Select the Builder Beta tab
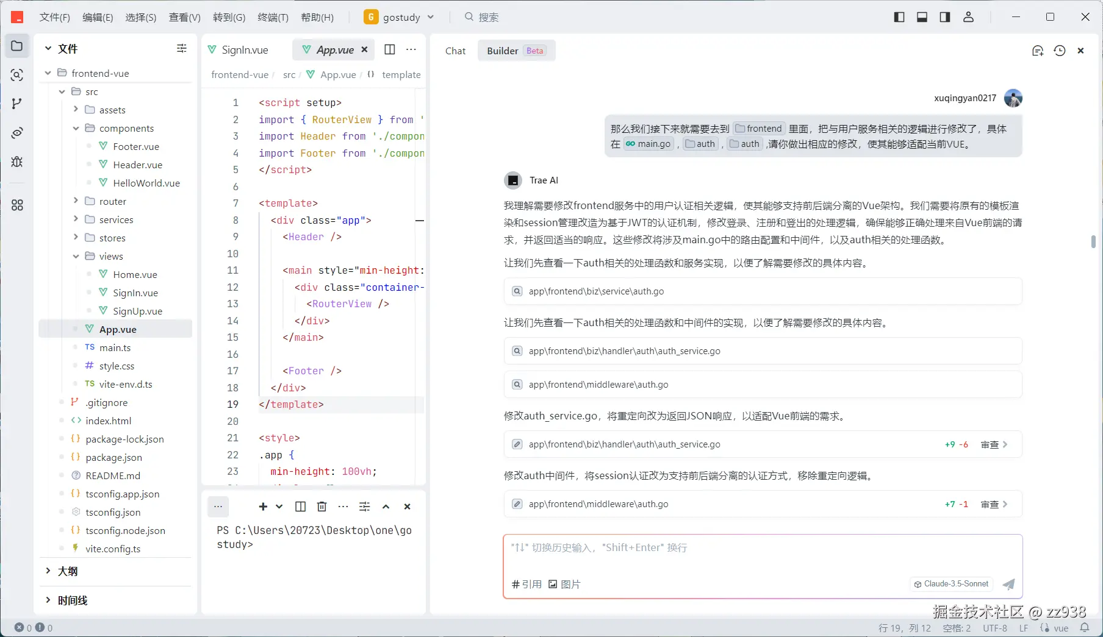Viewport: 1103px width, 637px height. pyautogui.click(x=516, y=51)
